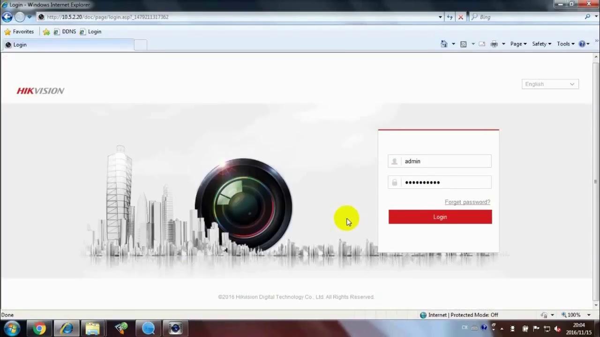Click Internet Protected Mode status globe
The height and width of the screenshot is (337, 600).
[x=423, y=315]
